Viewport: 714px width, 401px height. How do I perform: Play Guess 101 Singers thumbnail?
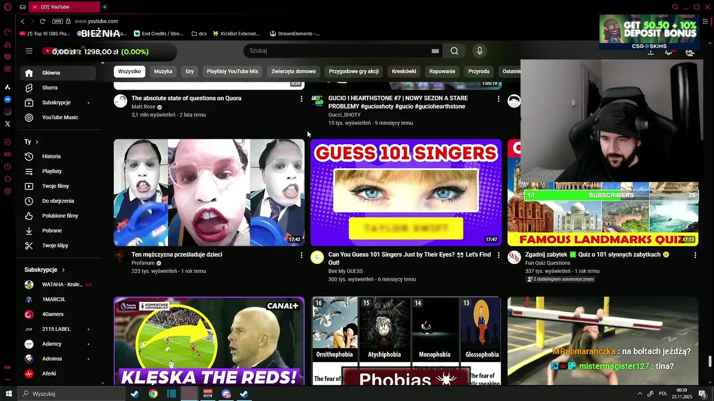pyautogui.click(x=406, y=192)
